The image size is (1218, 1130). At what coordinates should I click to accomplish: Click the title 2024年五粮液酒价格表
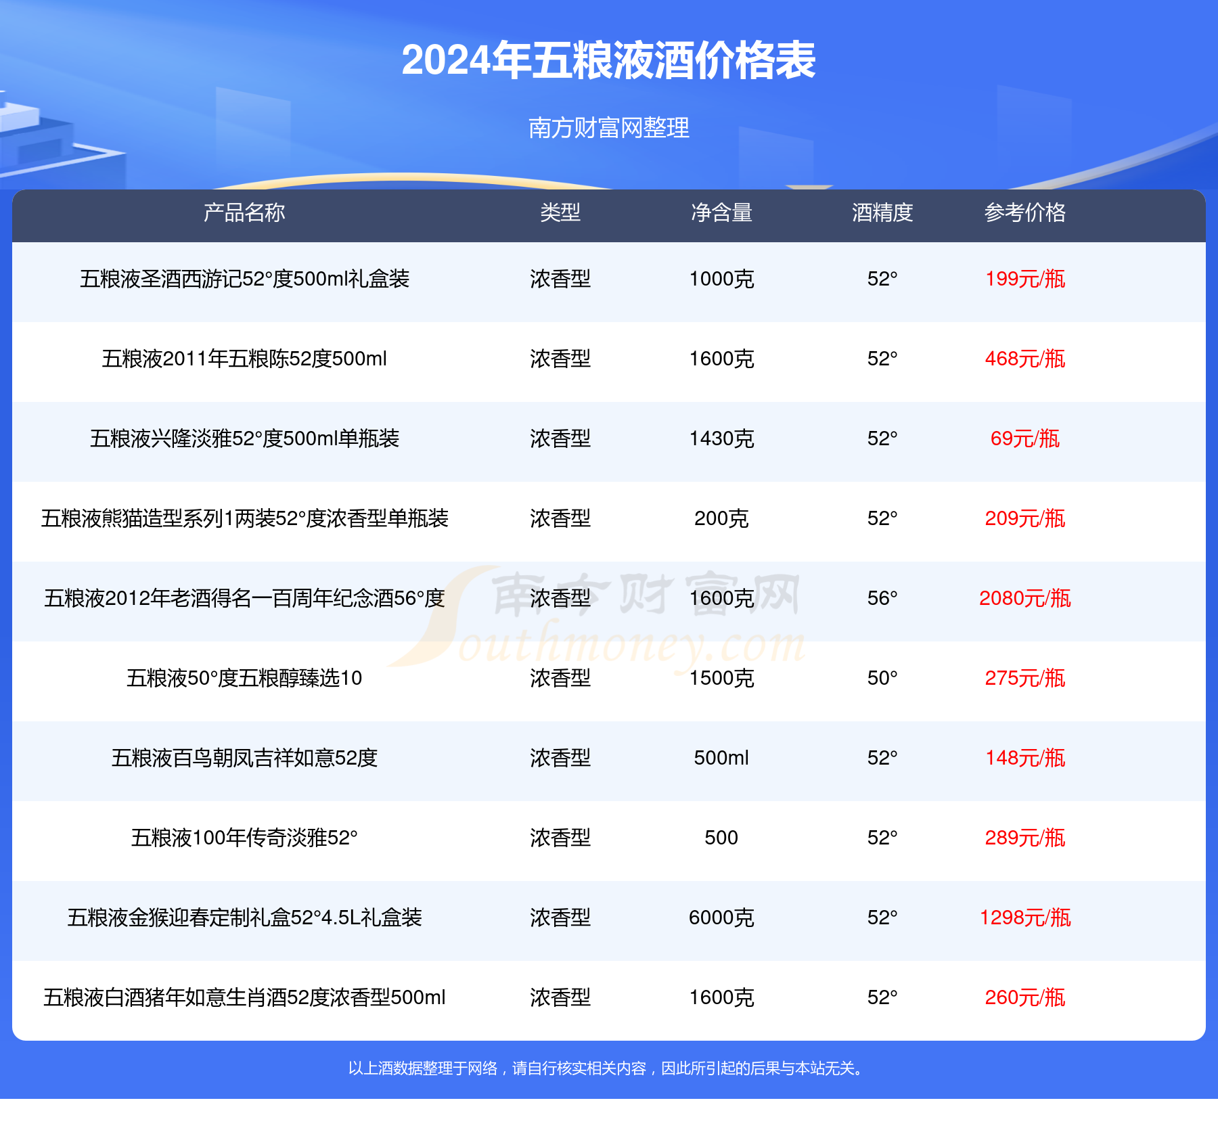[608, 60]
